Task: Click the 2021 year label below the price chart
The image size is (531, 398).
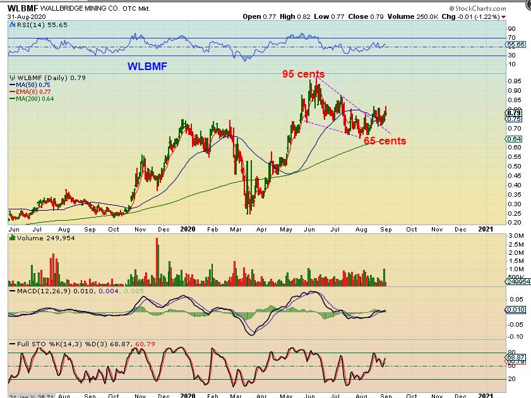Action: click(x=486, y=229)
